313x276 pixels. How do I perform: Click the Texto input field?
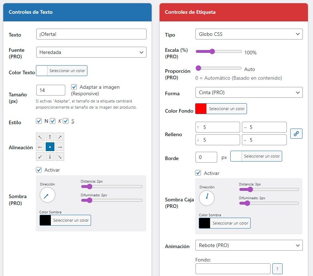pos(91,34)
